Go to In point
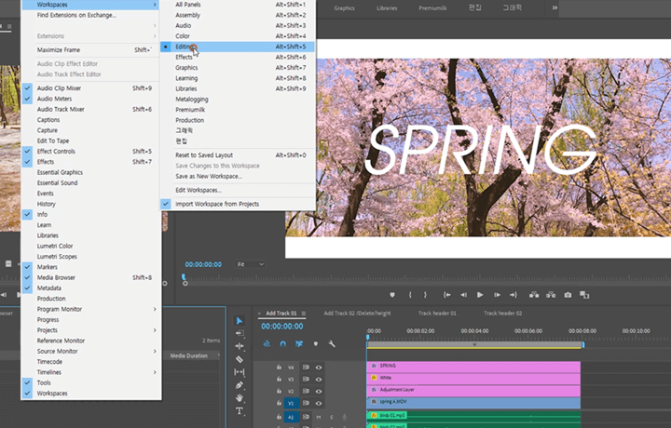This screenshot has width=671, height=428. tap(447, 295)
